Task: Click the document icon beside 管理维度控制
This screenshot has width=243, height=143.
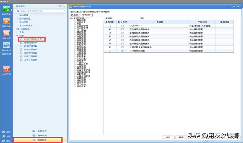Action: pos(21,43)
